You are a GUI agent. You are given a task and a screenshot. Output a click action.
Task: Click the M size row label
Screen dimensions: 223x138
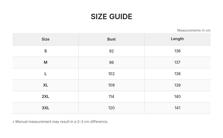[45, 62]
